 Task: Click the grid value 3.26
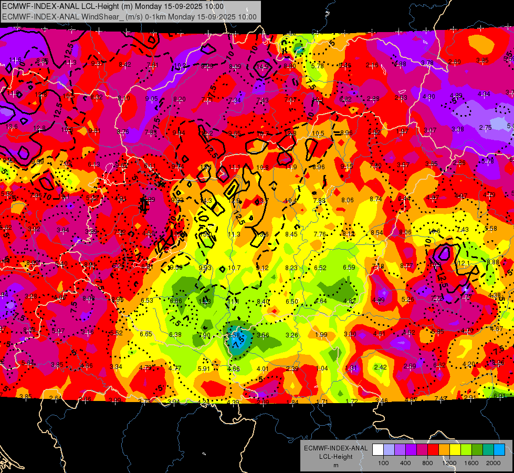(x=292, y=335)
